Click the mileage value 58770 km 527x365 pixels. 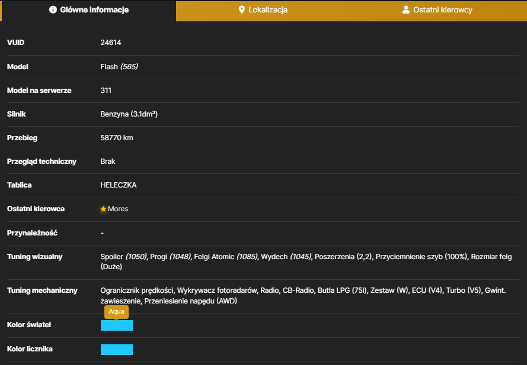tap(117, 138)
